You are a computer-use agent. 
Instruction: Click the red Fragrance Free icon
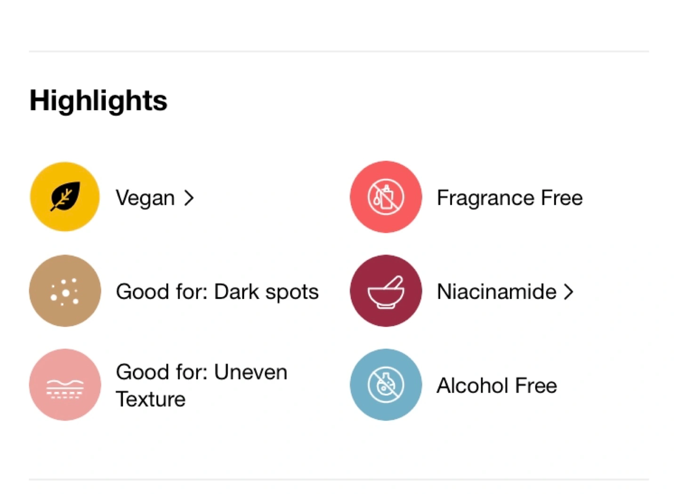pyautogui.click(x=386, y=197)
